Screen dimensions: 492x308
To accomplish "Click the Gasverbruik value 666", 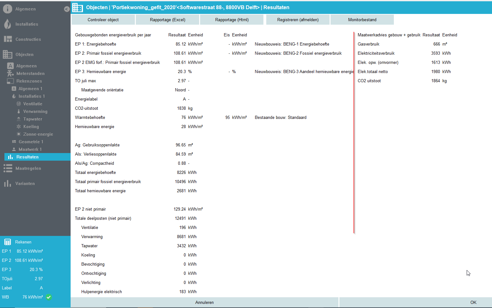I will (x=437, y=44).
